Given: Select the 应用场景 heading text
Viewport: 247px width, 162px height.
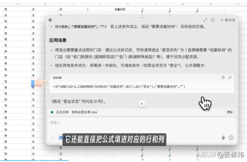Looking at the screenshot, I should (x=58, y=40).
